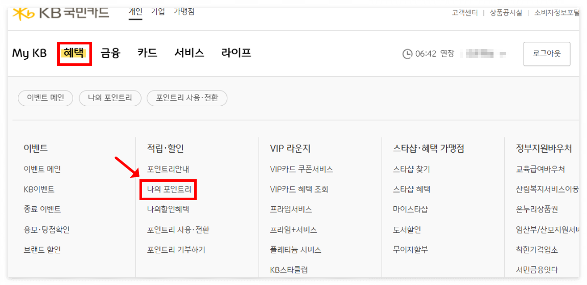Open the 서민금융잇다 link
The width and height of the screenshot is (587, 285).
click(x=537, y=270)
